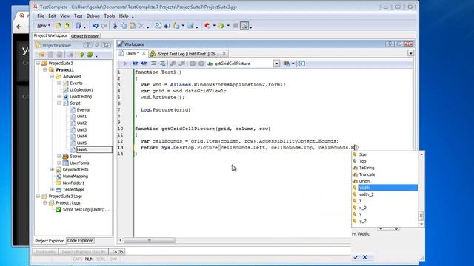Open the Help menu

[x=124, y=16]
